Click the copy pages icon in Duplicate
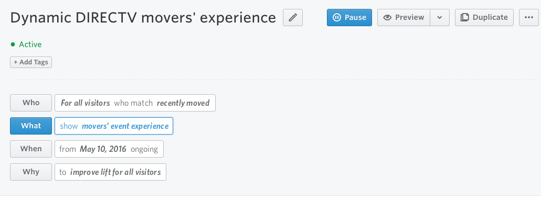The height and width of the screenshot is (200, 541). click(x=465, y=18)
